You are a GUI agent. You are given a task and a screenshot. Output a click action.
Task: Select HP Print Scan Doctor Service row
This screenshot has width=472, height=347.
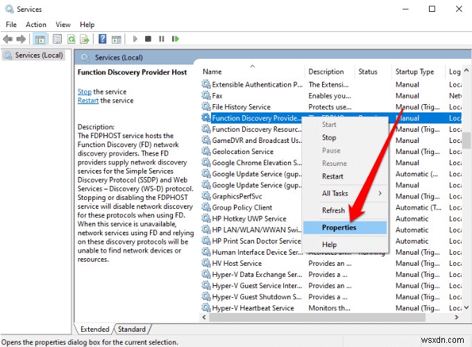tap(251, 241)
